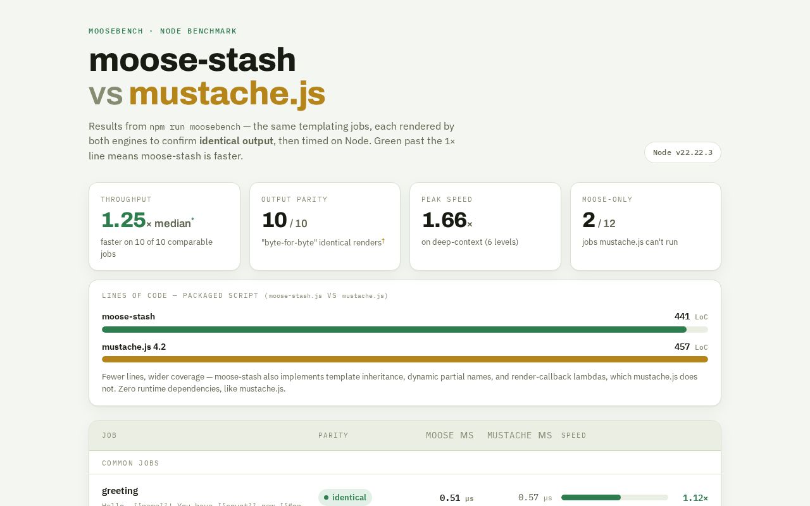Click the 'npm run moosebench' command text
The image size is (810, 506).
pyautogui.click(x=195, y=126)
